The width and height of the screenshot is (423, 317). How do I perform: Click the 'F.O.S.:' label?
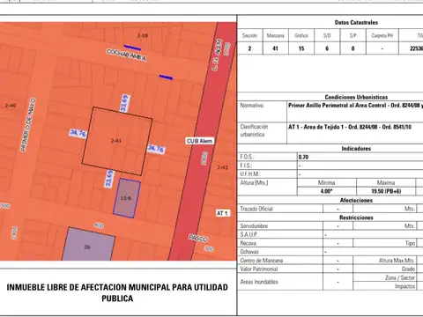247,157
